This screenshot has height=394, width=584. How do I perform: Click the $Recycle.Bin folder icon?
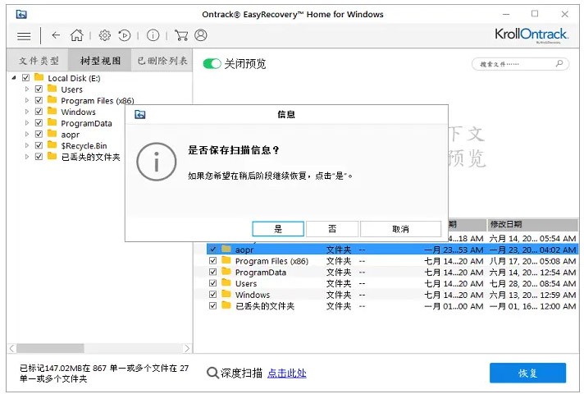pos(52,145)
